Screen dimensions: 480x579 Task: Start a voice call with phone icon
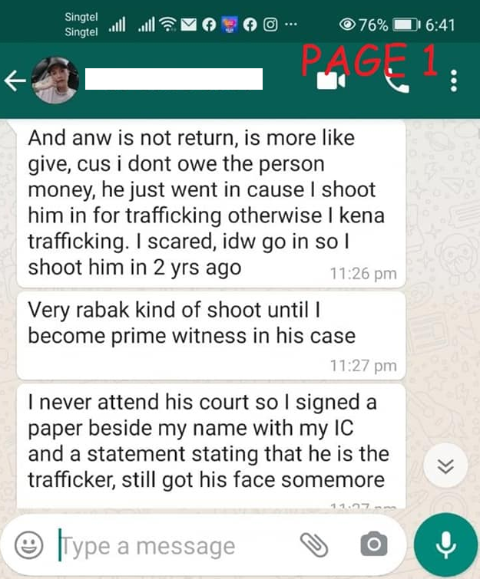[x=397, y=81]
